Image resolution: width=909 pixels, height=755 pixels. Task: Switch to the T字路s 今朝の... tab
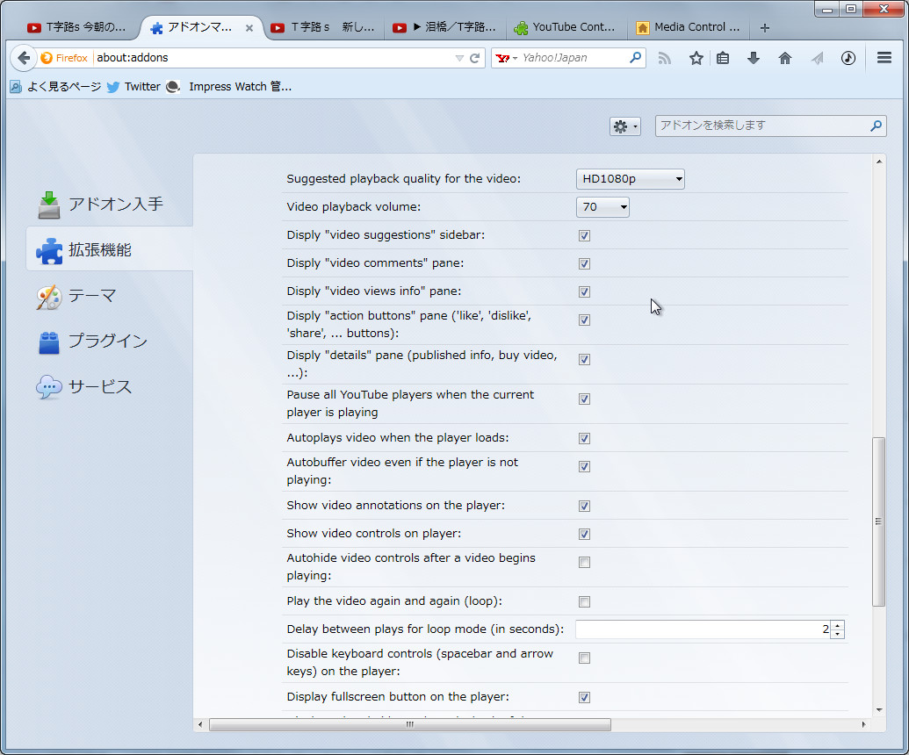(x=76, y=27)
